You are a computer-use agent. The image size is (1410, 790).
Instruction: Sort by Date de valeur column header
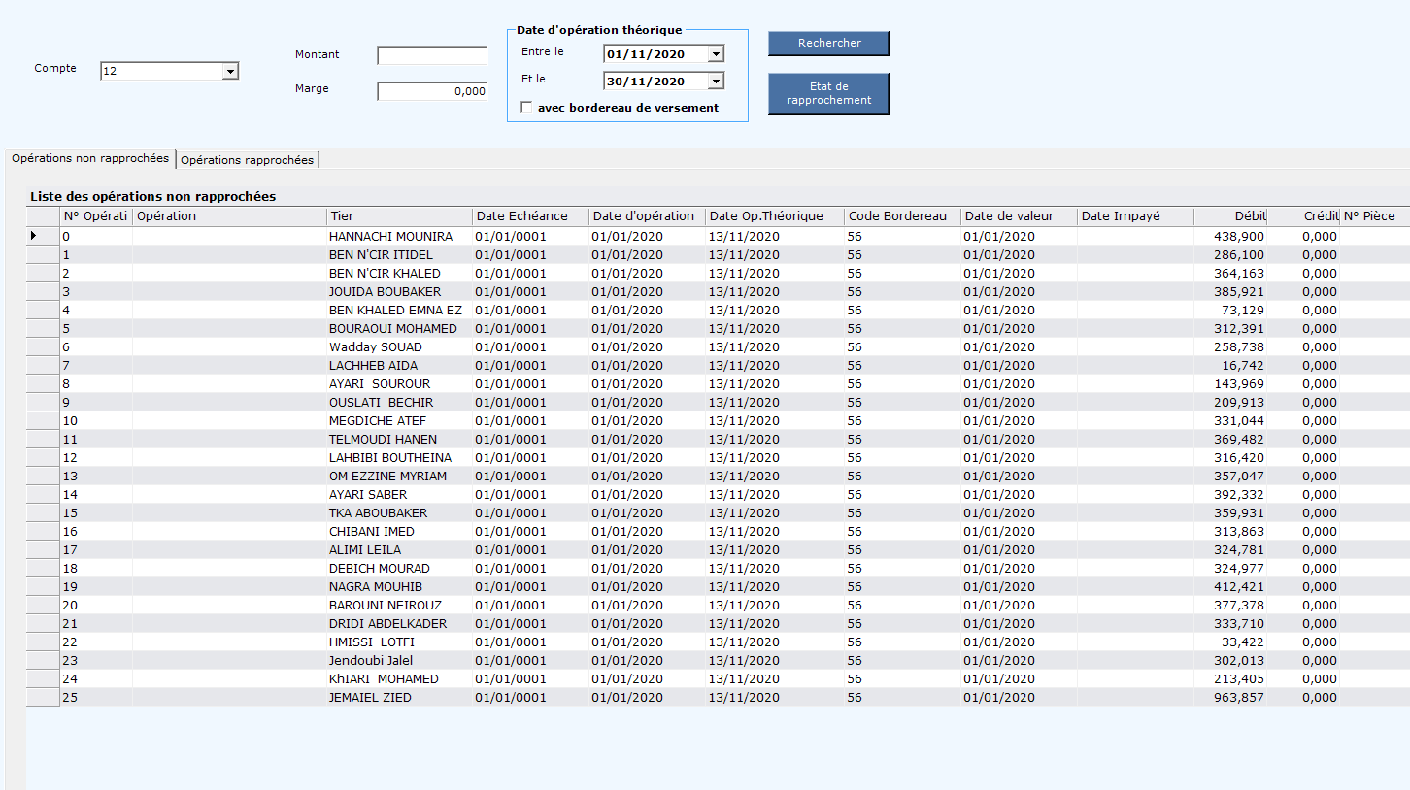1019,216
